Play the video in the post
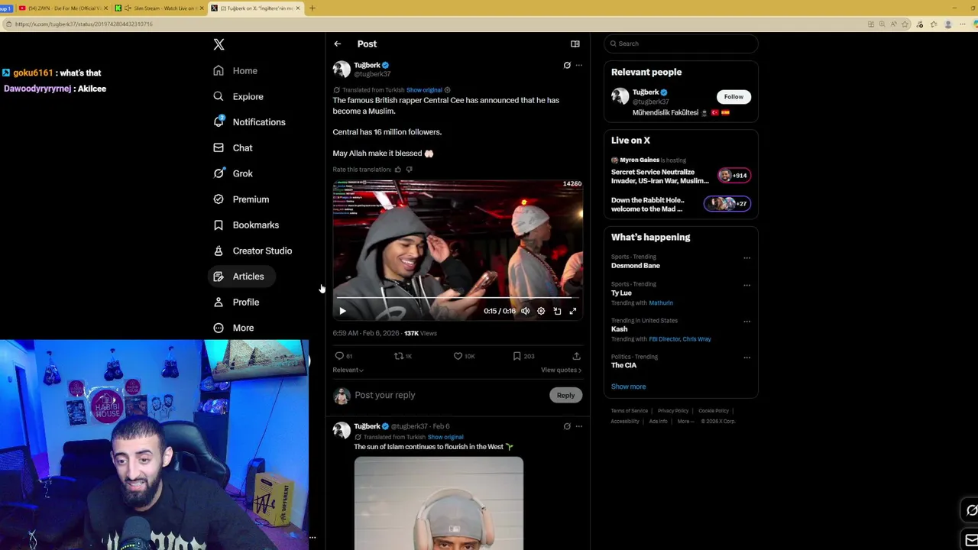 342,311
